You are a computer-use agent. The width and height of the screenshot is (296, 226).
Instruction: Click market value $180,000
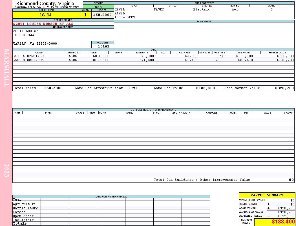(x=285, y=56)
